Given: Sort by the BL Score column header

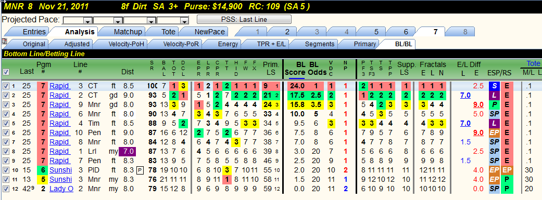Looking at the screenshot, I should 297,69.
